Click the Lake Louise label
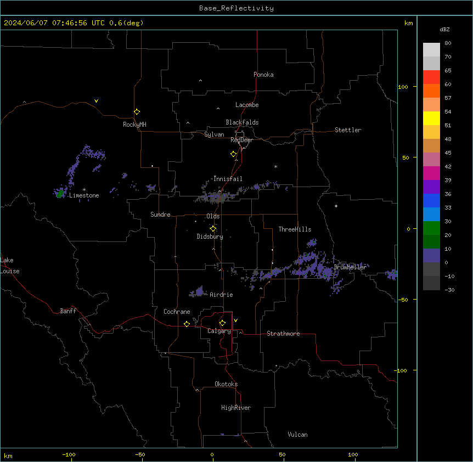 click(x=10, y=266)
